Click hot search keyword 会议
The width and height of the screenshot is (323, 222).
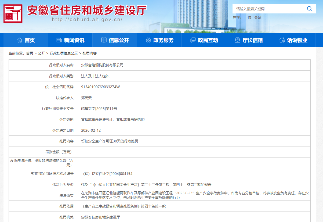258,18
